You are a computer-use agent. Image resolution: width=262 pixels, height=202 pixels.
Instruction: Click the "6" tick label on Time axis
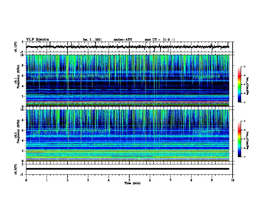pyautogui.click(x=150, y=180)
